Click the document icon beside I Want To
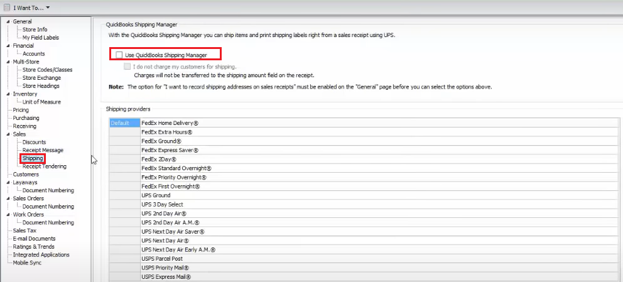 7,8
